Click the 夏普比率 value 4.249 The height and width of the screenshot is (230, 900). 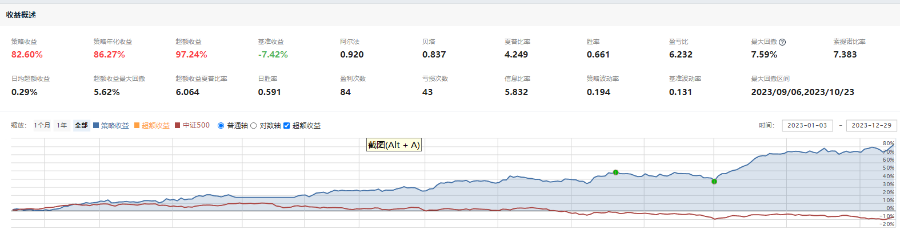click(x=516, y=55)
